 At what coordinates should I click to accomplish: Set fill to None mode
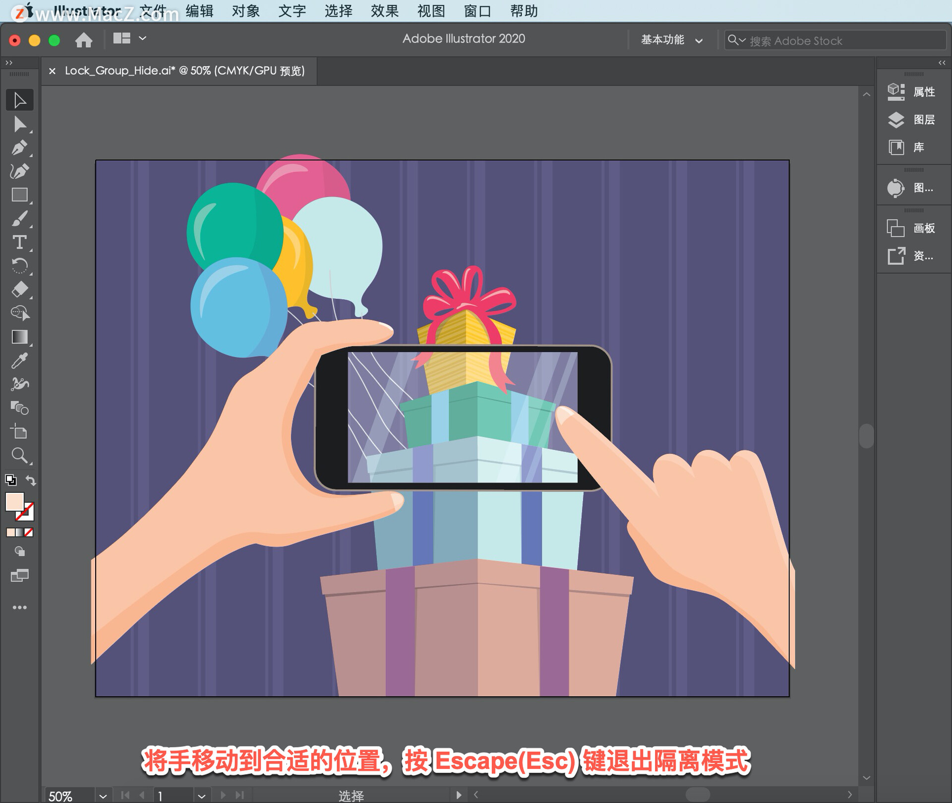pos(29,533)
